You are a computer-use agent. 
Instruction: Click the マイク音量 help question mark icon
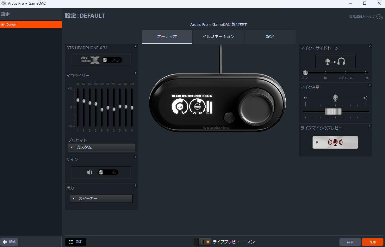click(x=369, y=85)
